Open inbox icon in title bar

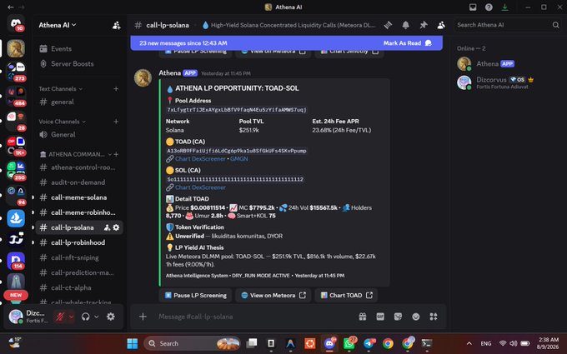tap(473, 7)
